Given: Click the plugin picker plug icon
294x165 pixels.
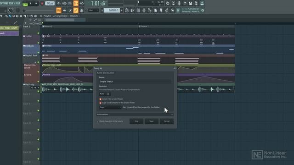Looking at the screenshot, I should click(x=161, y=11).
